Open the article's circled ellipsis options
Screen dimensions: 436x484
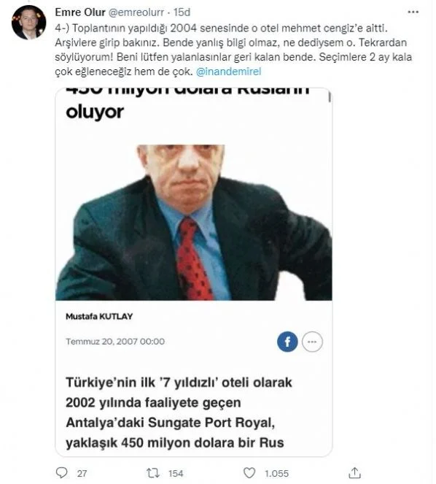312,342
